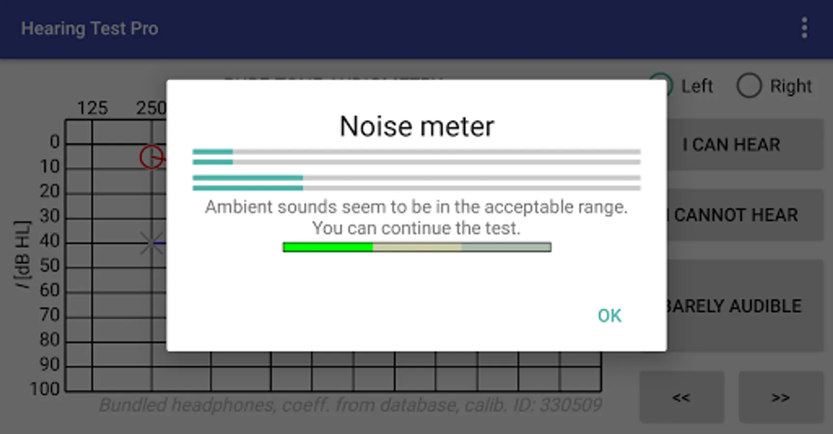Click the X marker on the audiogram

coord(152,243)
